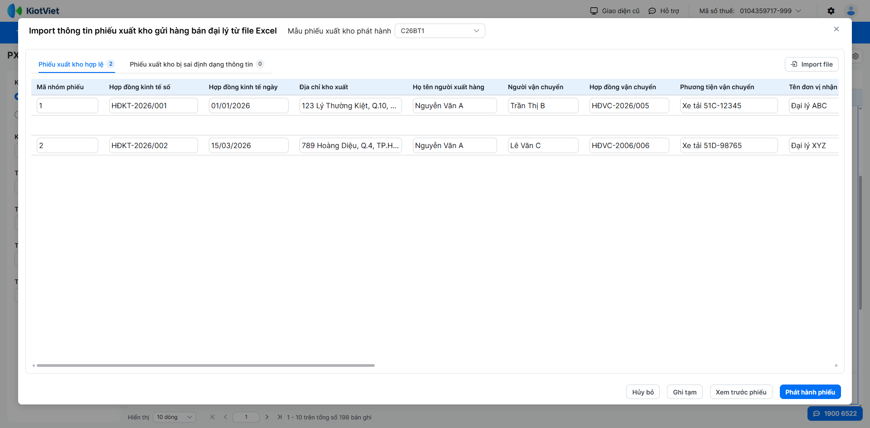Open the 1900 6522 support chat

(835, 414)
